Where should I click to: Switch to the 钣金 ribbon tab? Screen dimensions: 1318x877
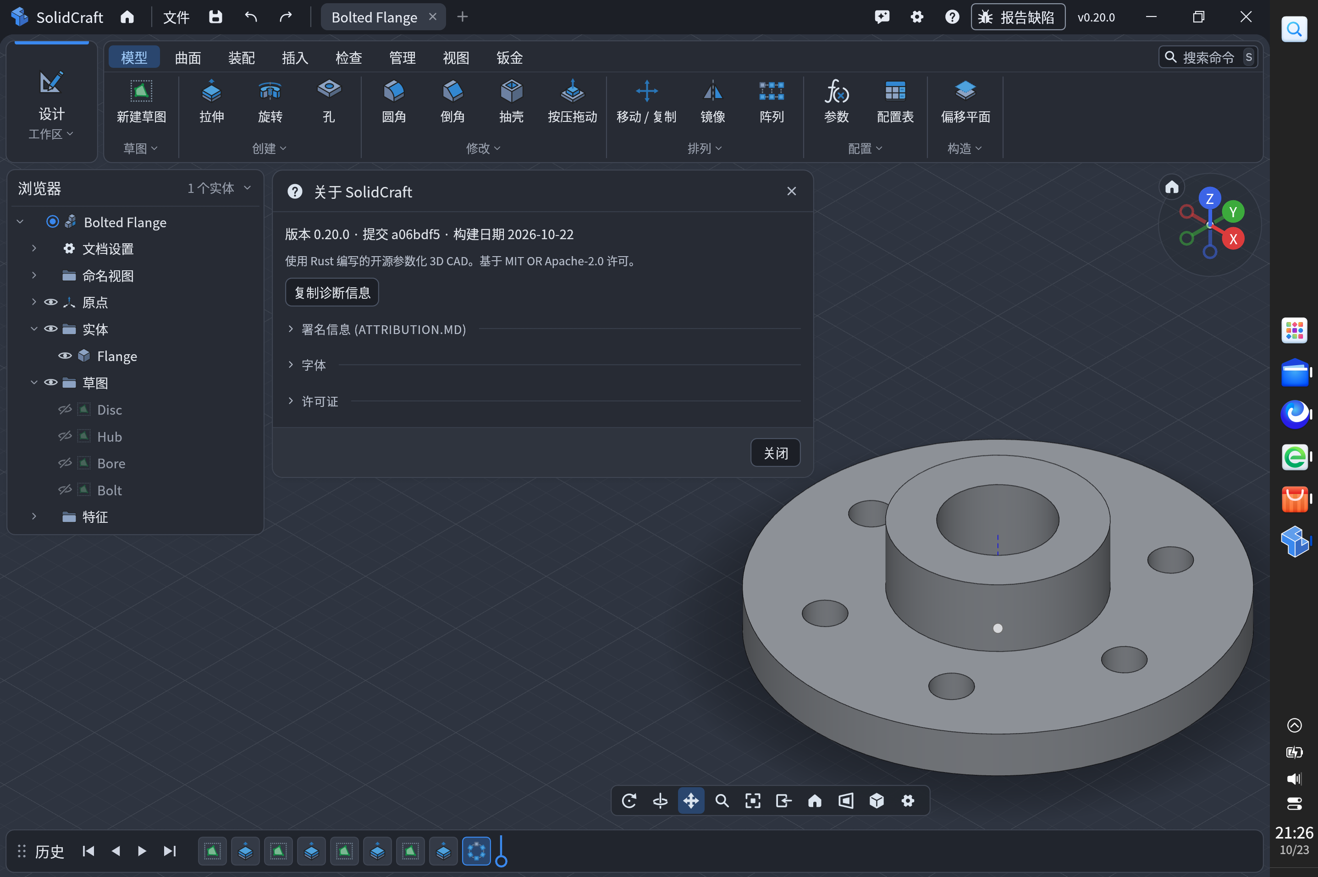510,57
